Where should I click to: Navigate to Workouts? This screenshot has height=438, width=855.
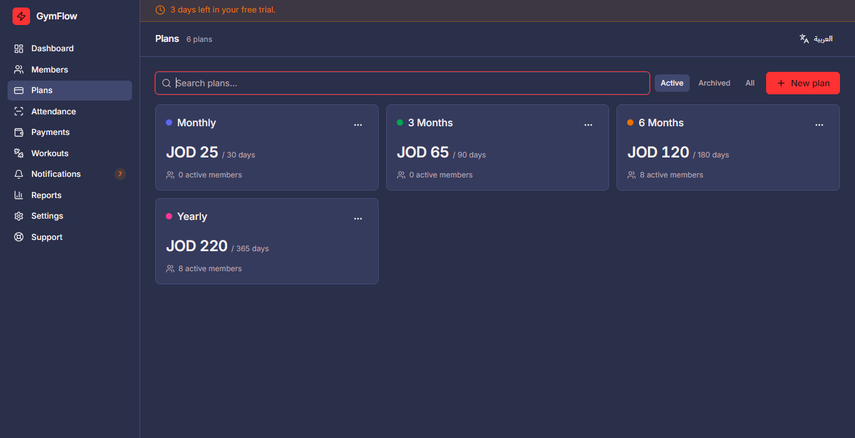point(69,153)
